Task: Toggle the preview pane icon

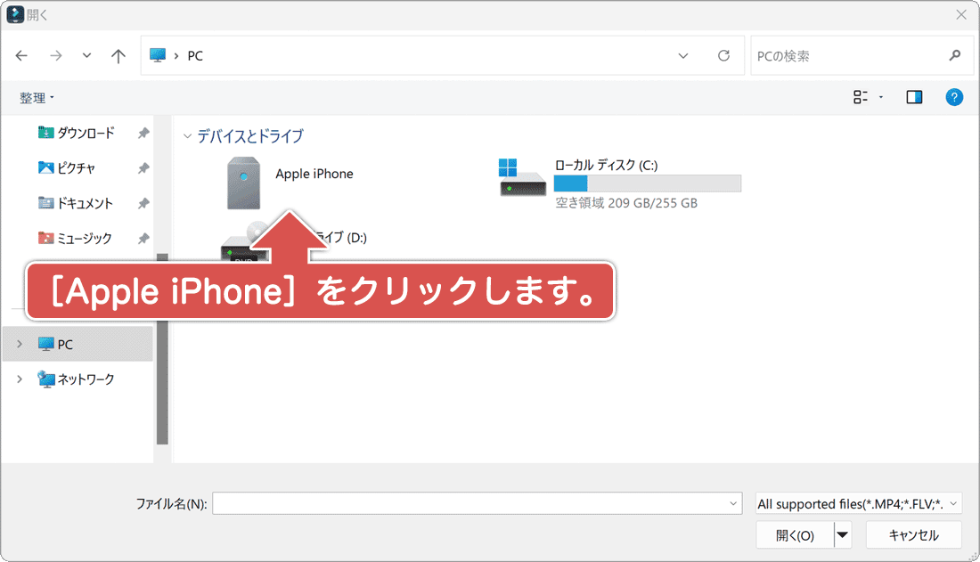Action: [914, 97]
